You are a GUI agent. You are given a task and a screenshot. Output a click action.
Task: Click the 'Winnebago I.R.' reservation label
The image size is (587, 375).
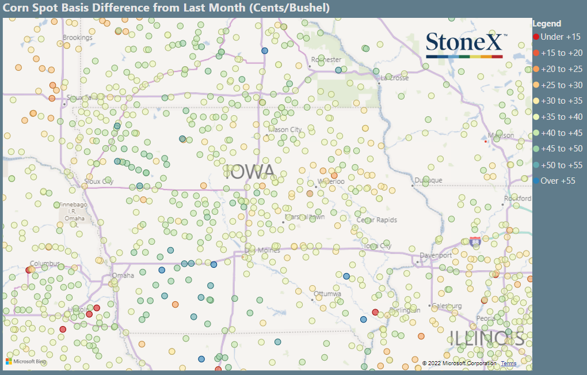(74, 208)
